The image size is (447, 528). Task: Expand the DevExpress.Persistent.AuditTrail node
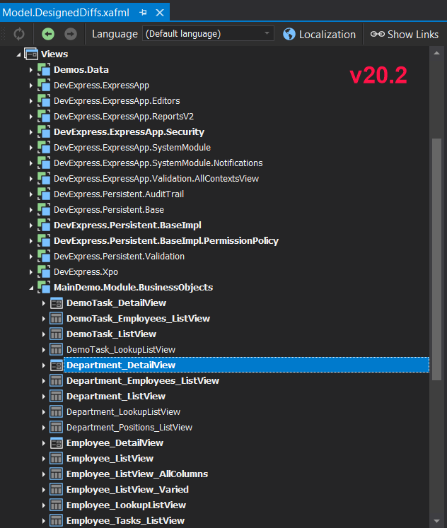[31, 194]
